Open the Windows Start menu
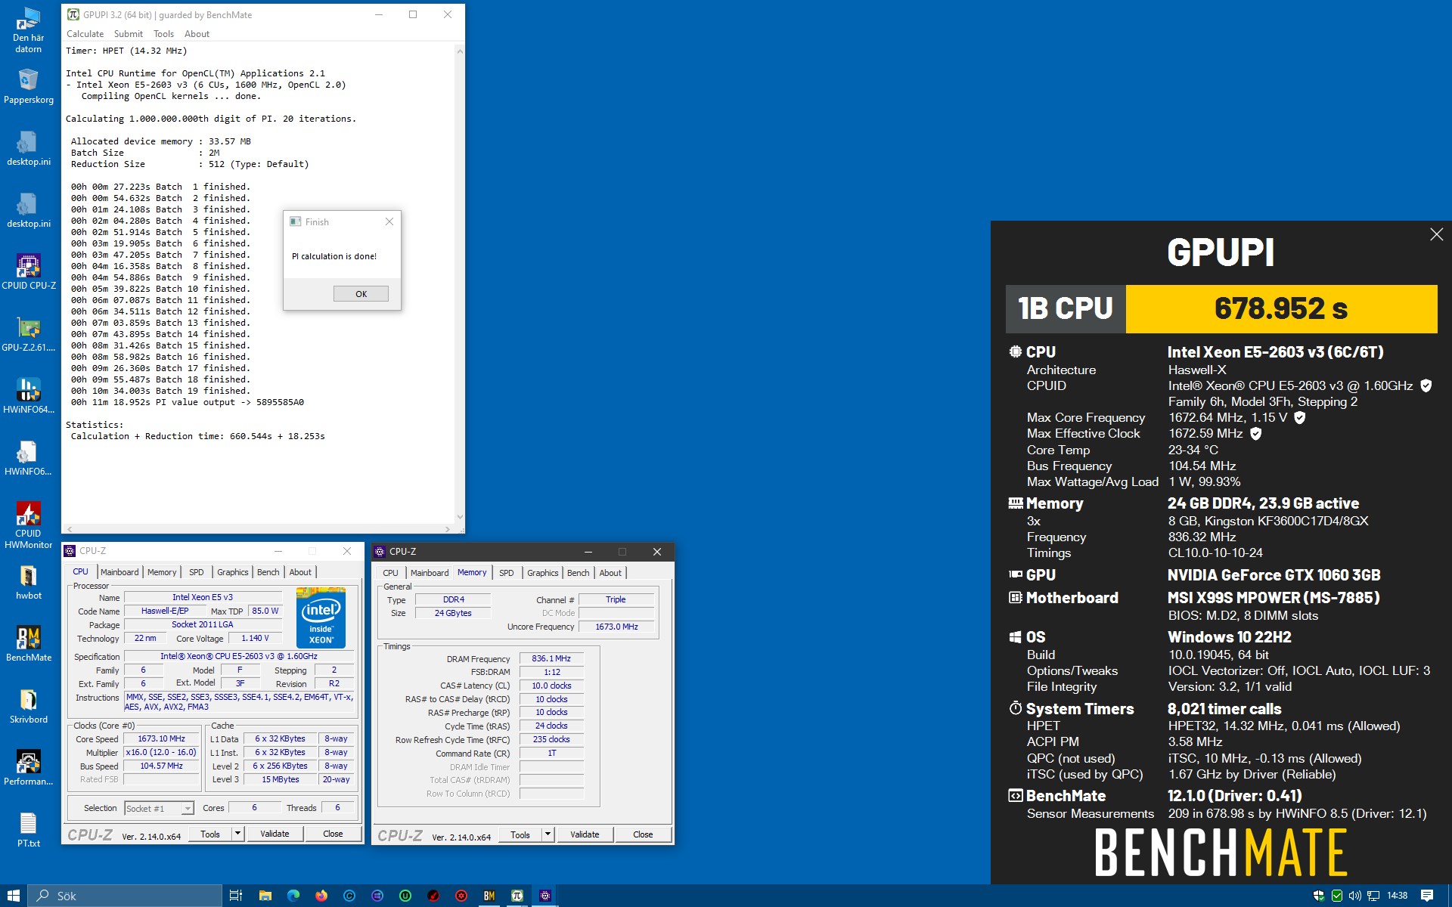 (x=14, y=896)
